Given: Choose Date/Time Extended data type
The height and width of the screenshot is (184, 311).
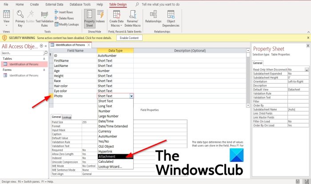Looking at the screenshot, I should 116,126.
